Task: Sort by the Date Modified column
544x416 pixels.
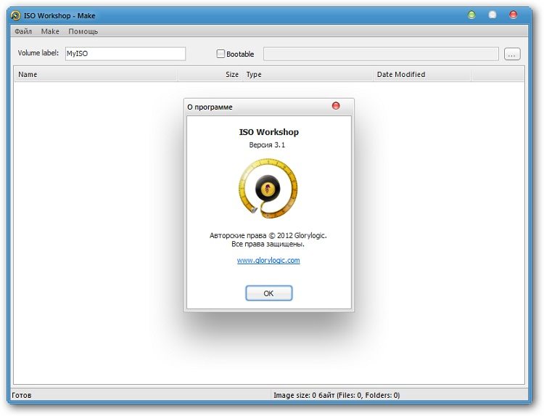Action: 422,74
